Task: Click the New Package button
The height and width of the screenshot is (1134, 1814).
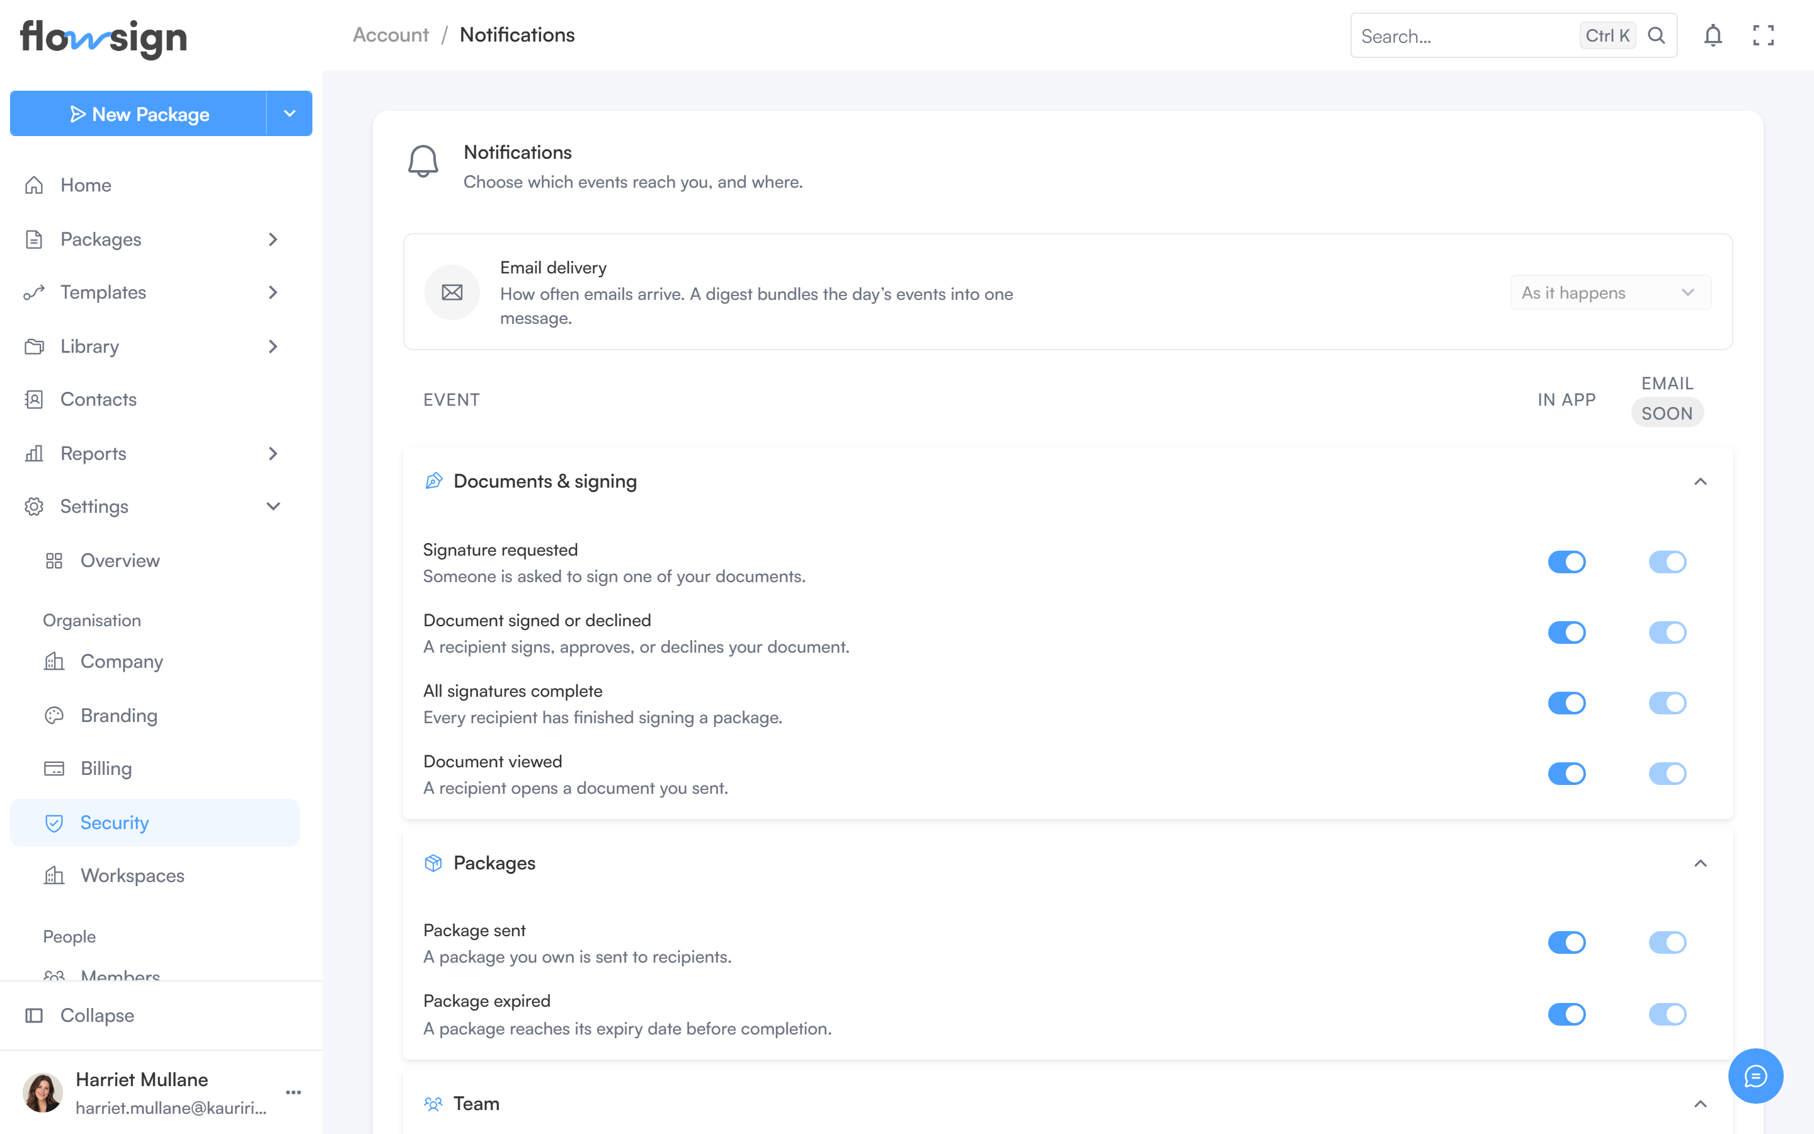Action: coord(139,113)
